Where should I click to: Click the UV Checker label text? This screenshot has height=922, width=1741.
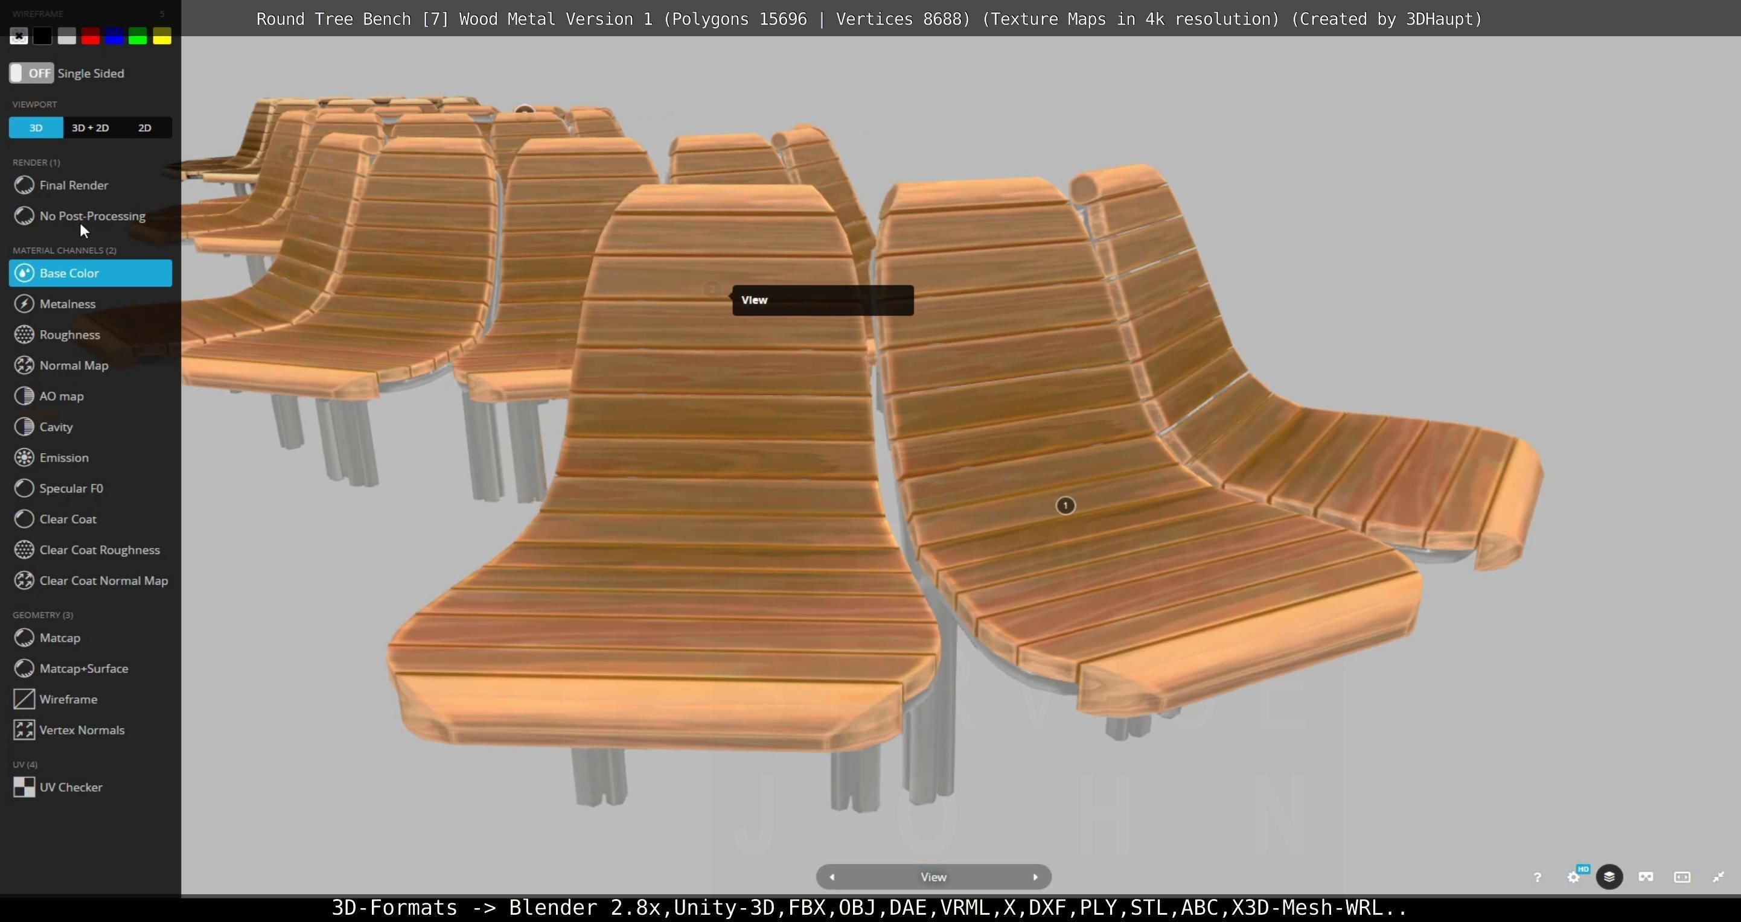pos(71,787)
